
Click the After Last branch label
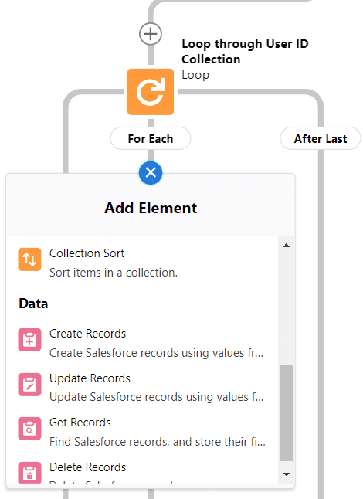[x=321, y=139]
